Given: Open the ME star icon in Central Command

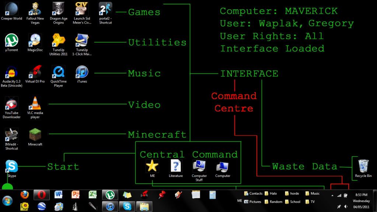Looking at the screenshot, I should (x=152, y=168).
